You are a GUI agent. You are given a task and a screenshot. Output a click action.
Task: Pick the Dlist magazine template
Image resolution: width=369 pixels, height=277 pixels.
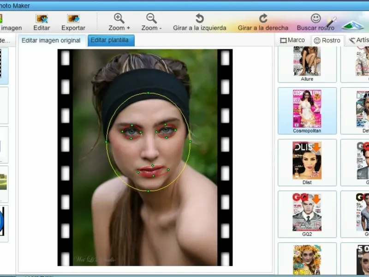(307, 161)
